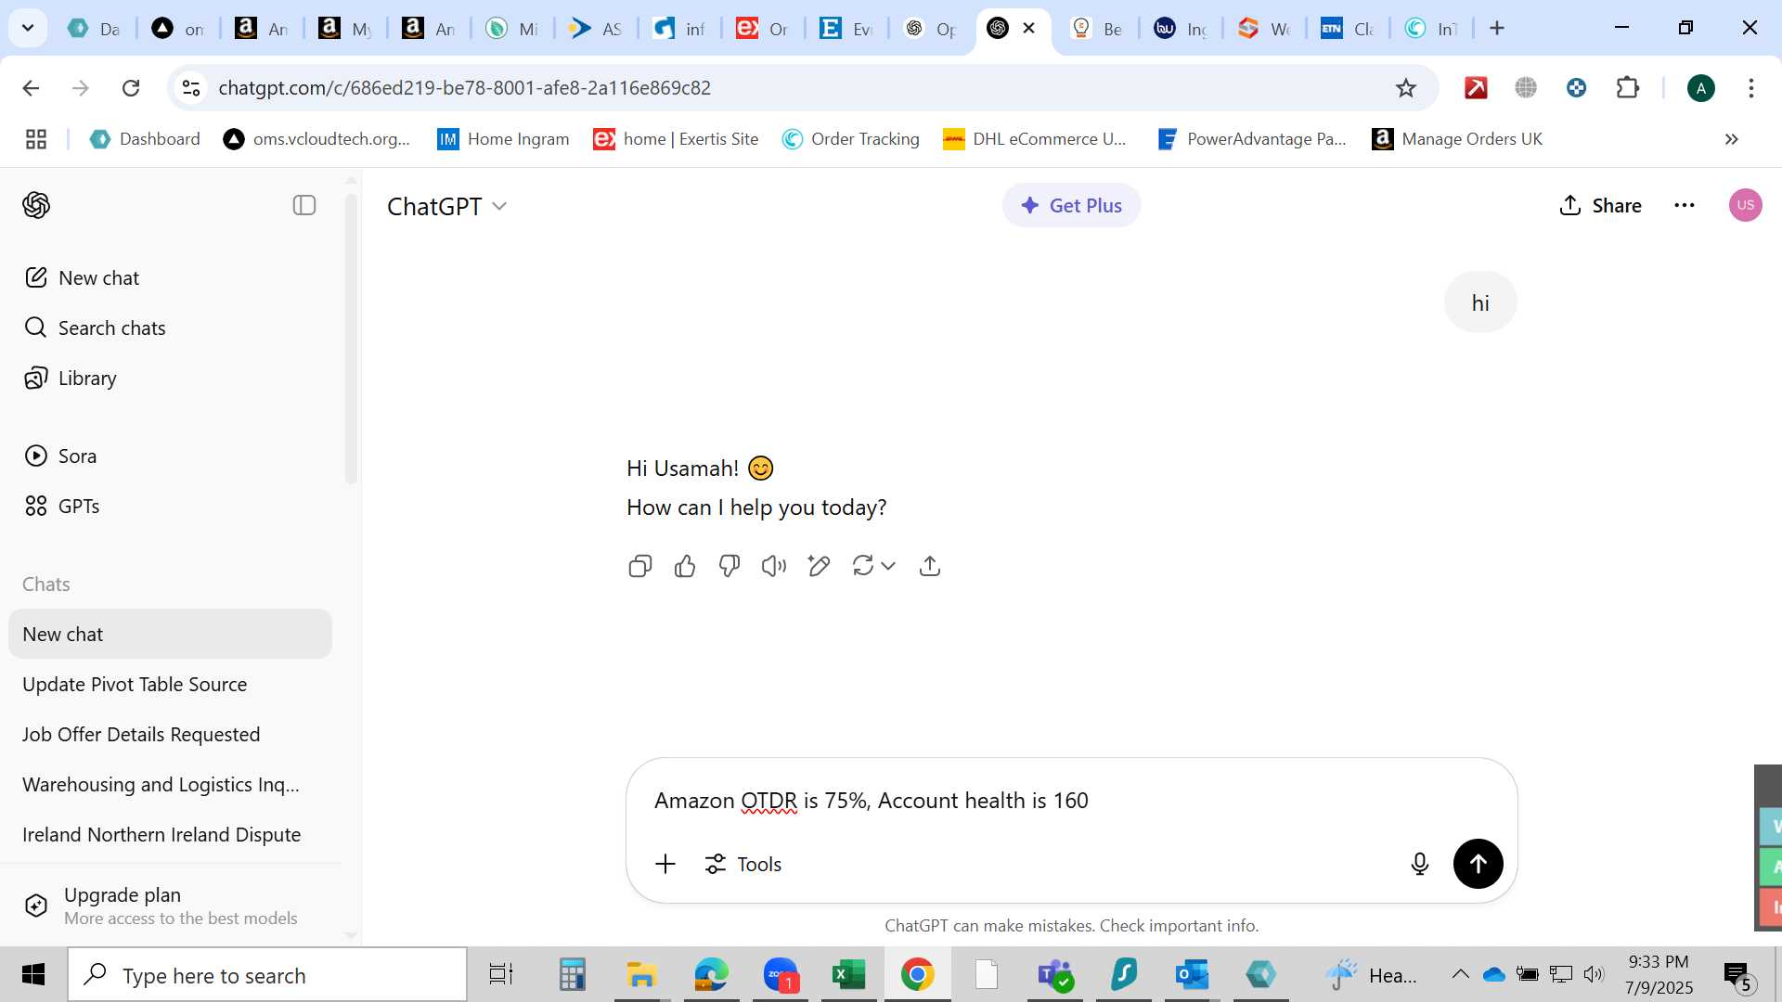Open the Manage Orders UK bookmark
This screenshot has width=1782, height=1002.
1457,139
